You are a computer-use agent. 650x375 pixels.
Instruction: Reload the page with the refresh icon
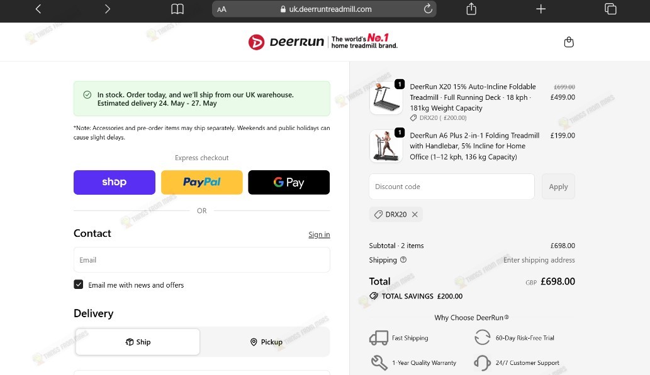pyautogui.click(x=428, y=9)
